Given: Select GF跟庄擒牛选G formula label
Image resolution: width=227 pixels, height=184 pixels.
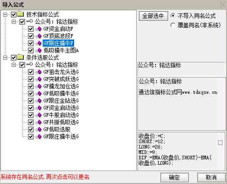Looking at the screenshot, I should 61,136.
